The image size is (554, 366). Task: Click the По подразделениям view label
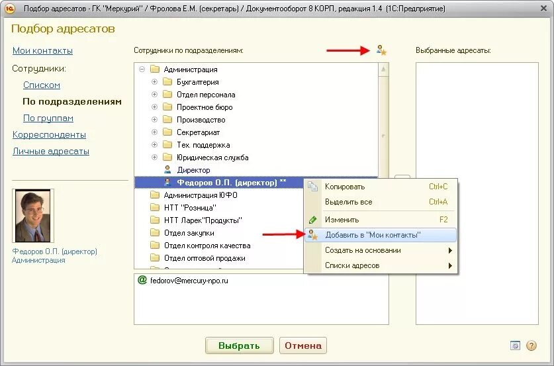(x=72, y=101)
